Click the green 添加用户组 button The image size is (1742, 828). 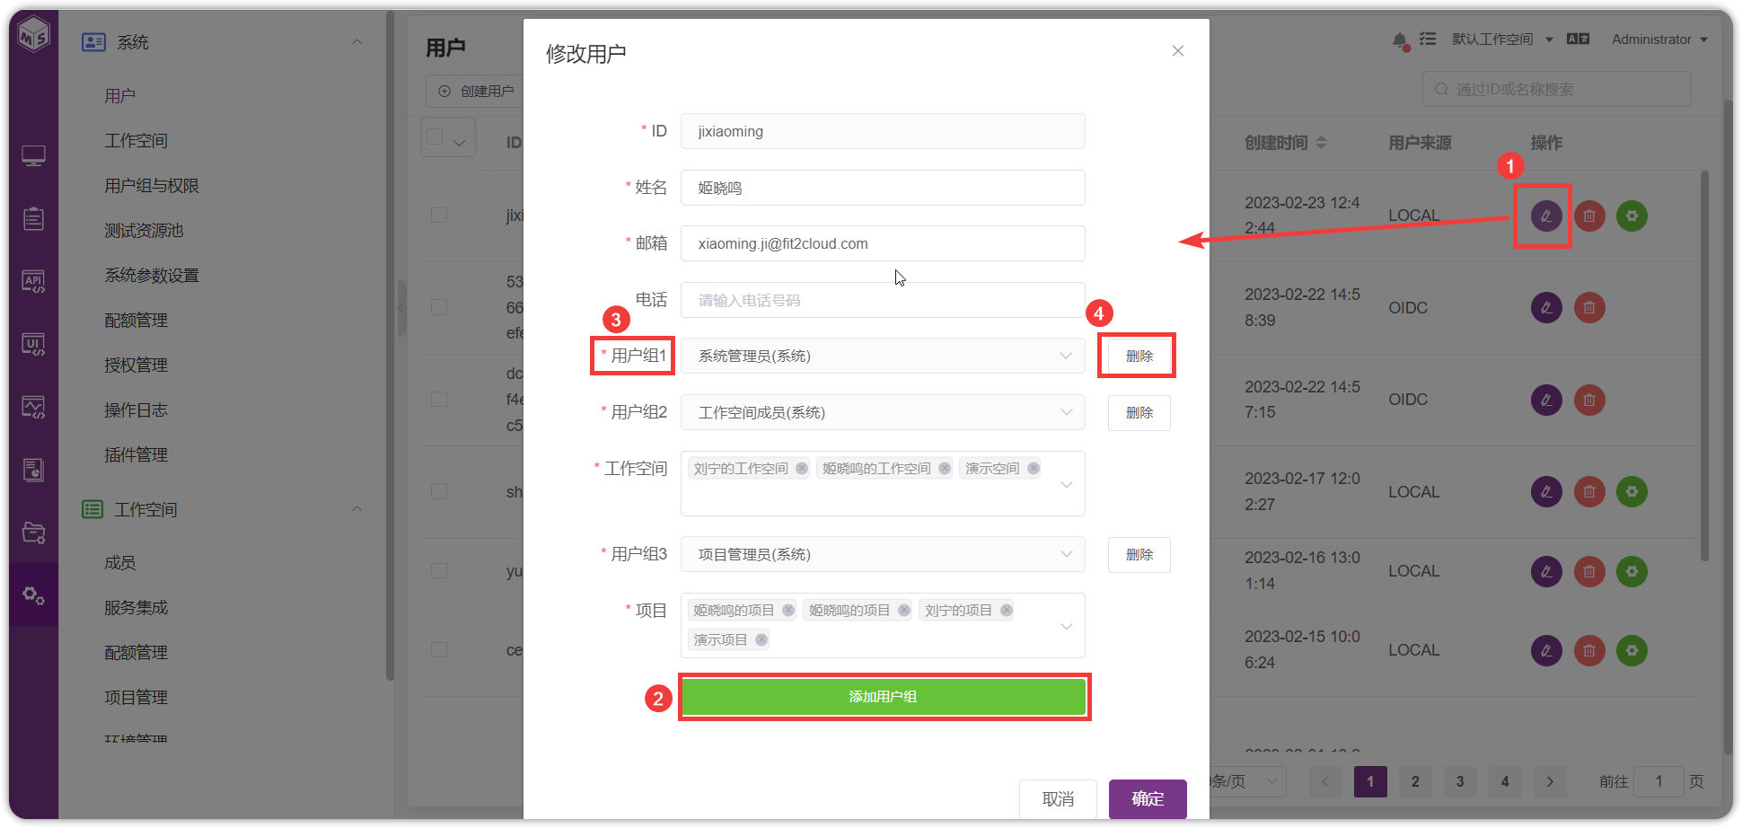(x=884, y=697)
